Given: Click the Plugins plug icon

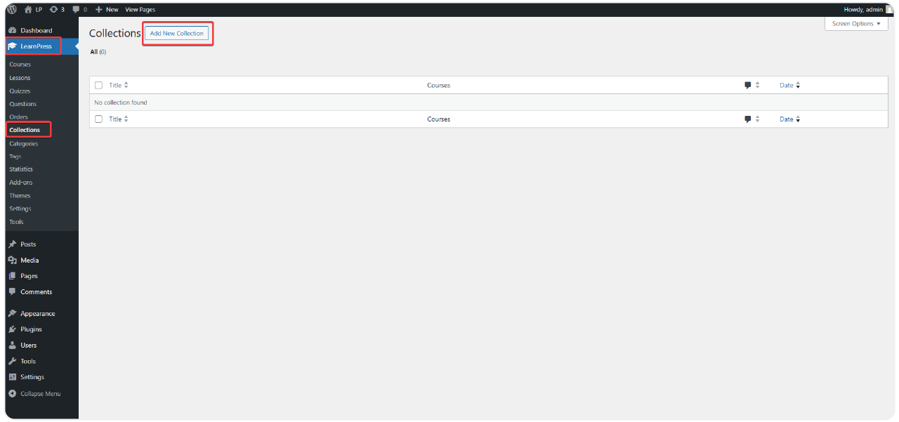Looking at the screenshot, I should 12,329.
